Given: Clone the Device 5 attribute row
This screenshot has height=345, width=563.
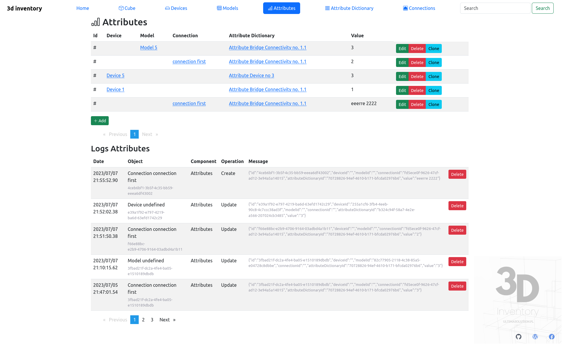Looking at the screenshot, I should [x=434, y=77].
